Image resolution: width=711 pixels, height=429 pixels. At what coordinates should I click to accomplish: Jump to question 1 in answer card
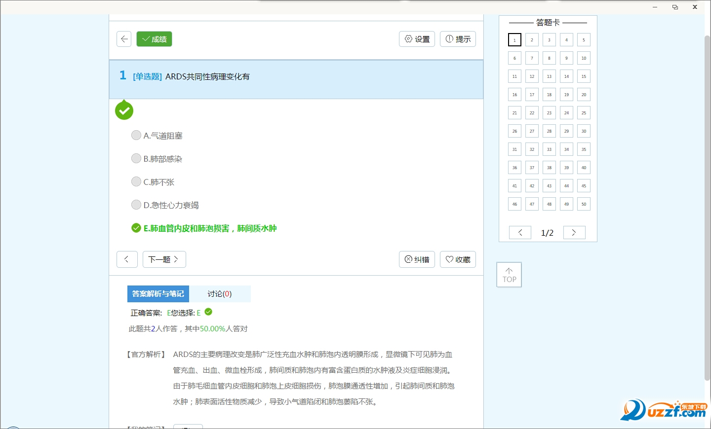(x=514, y=40)
